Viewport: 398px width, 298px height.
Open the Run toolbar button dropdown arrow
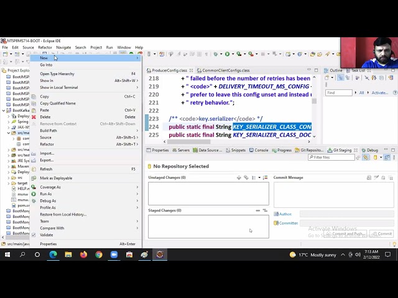pos(233,54)
